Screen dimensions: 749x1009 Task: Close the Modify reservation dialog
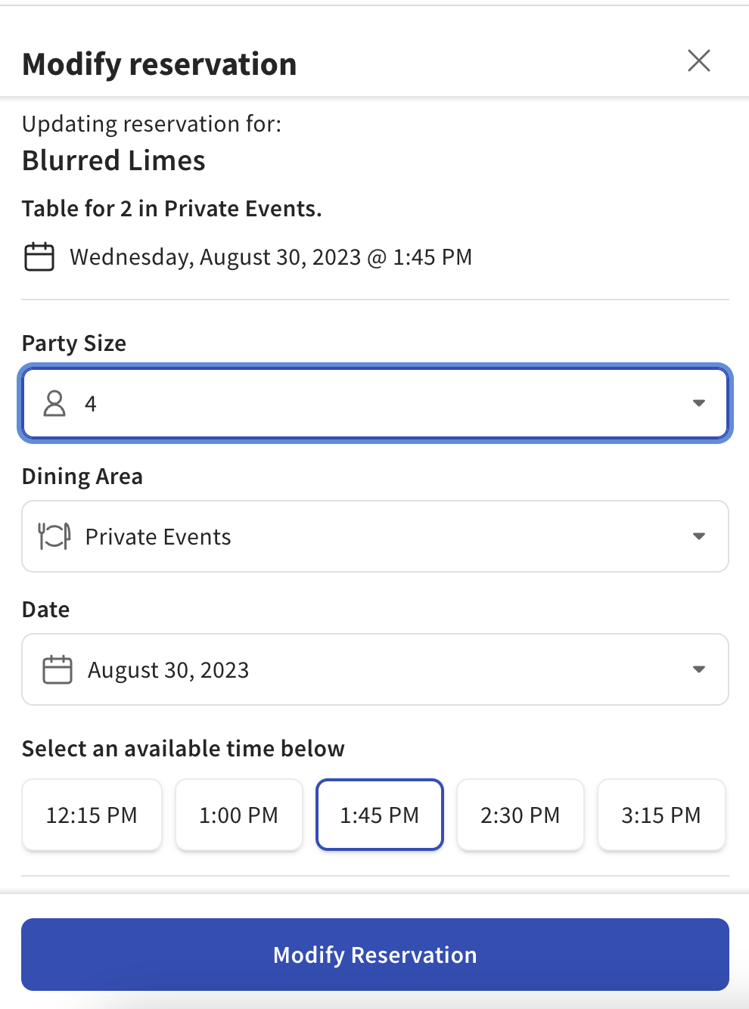click(x=698, y=61)
